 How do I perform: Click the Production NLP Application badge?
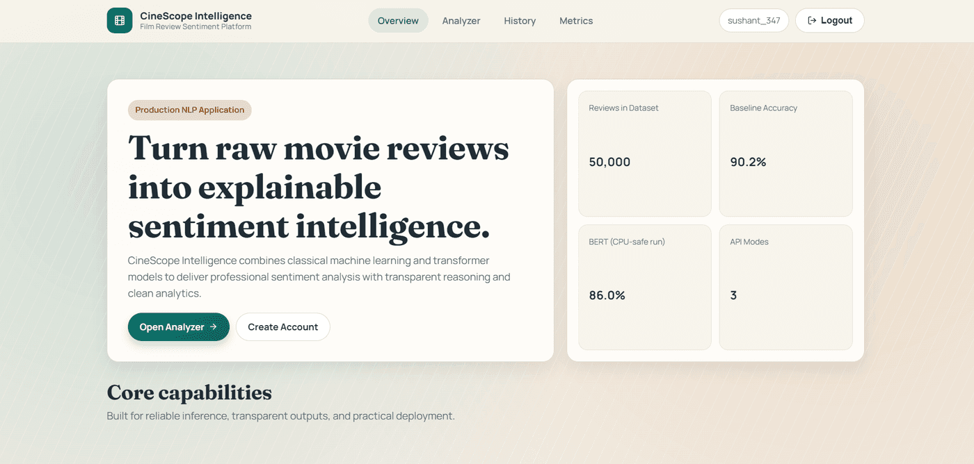(190, 110)
